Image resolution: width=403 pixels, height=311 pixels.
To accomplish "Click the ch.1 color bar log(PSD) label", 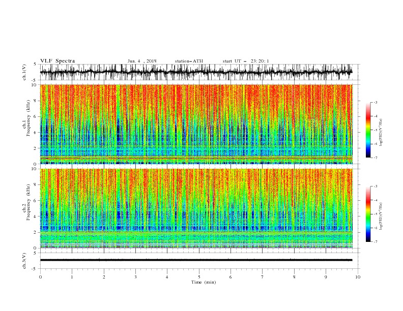I will click(x=381, y=133).
